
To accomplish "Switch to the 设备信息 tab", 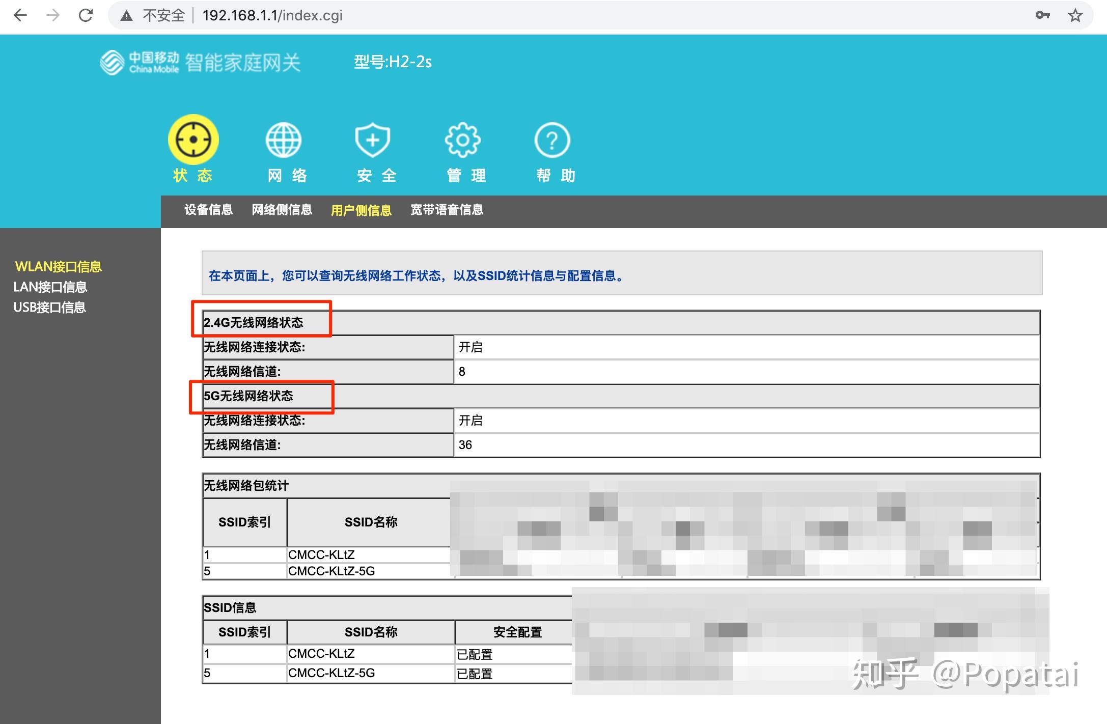I will (208, 210).
